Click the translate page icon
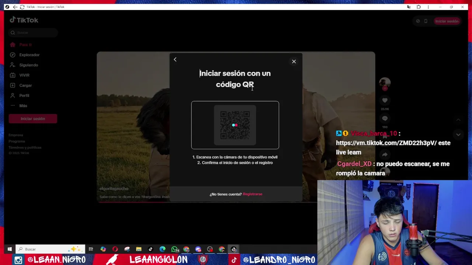The height and width of the screenshot is (265, 472). pyautogui.click(x=409, y=7)
